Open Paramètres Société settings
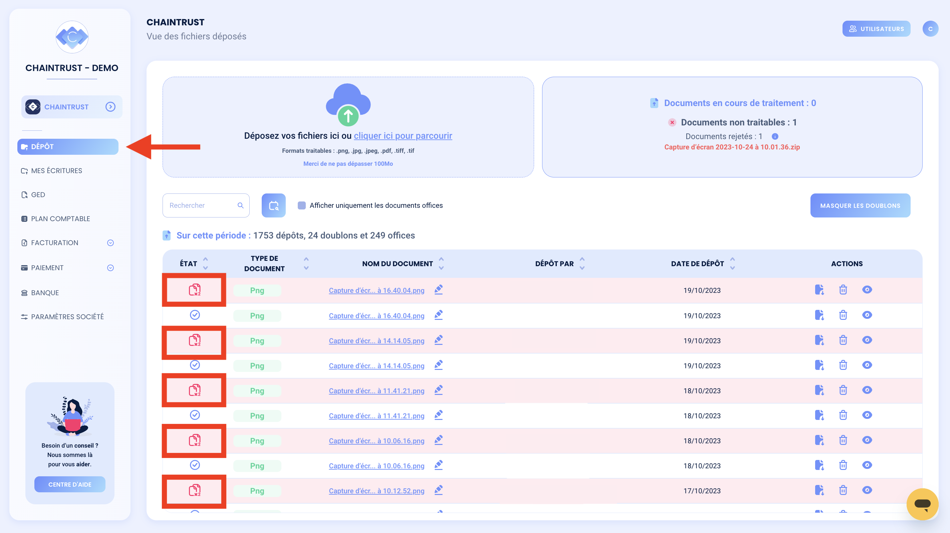 pyautogui.click(x=63, y=317)
